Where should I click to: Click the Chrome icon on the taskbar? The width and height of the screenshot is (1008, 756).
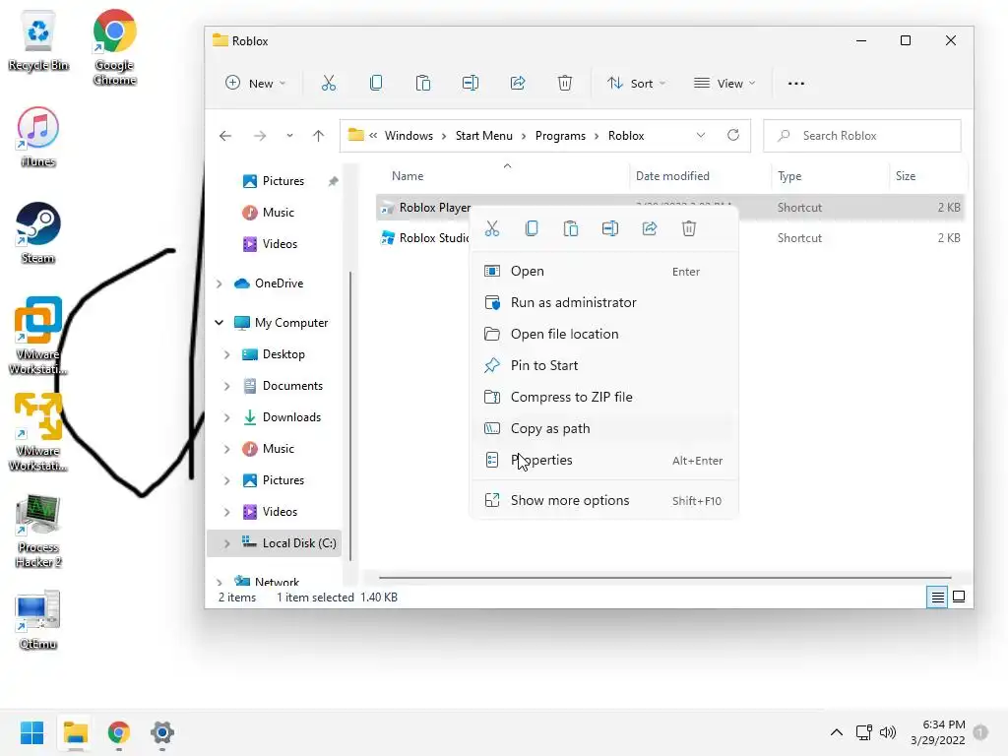(119, 732)
